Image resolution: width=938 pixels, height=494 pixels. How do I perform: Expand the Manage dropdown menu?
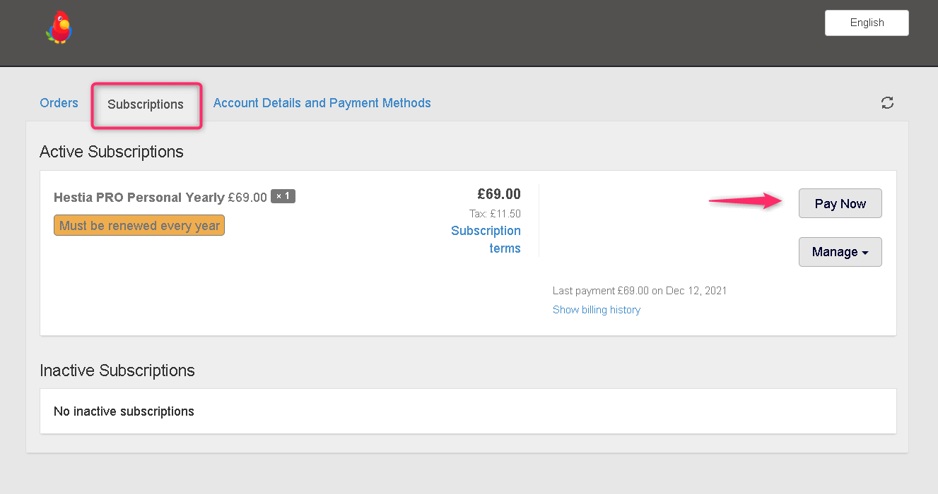pos(840,252)
